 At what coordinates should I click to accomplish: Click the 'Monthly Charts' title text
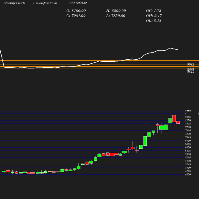pyautogui.click(x=14, y=3)
